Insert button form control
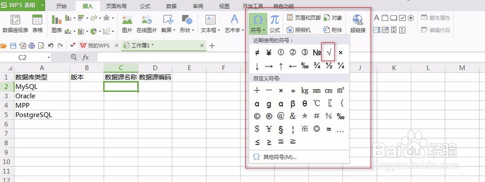Screen dimensions: 485x182 tap(393, 18)
